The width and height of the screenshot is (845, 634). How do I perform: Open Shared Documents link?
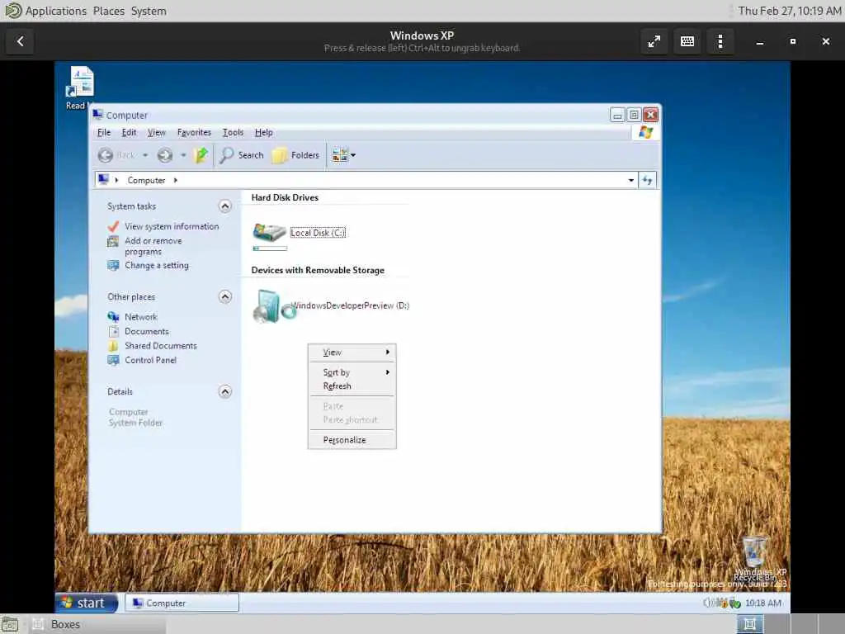coord(161,346)
